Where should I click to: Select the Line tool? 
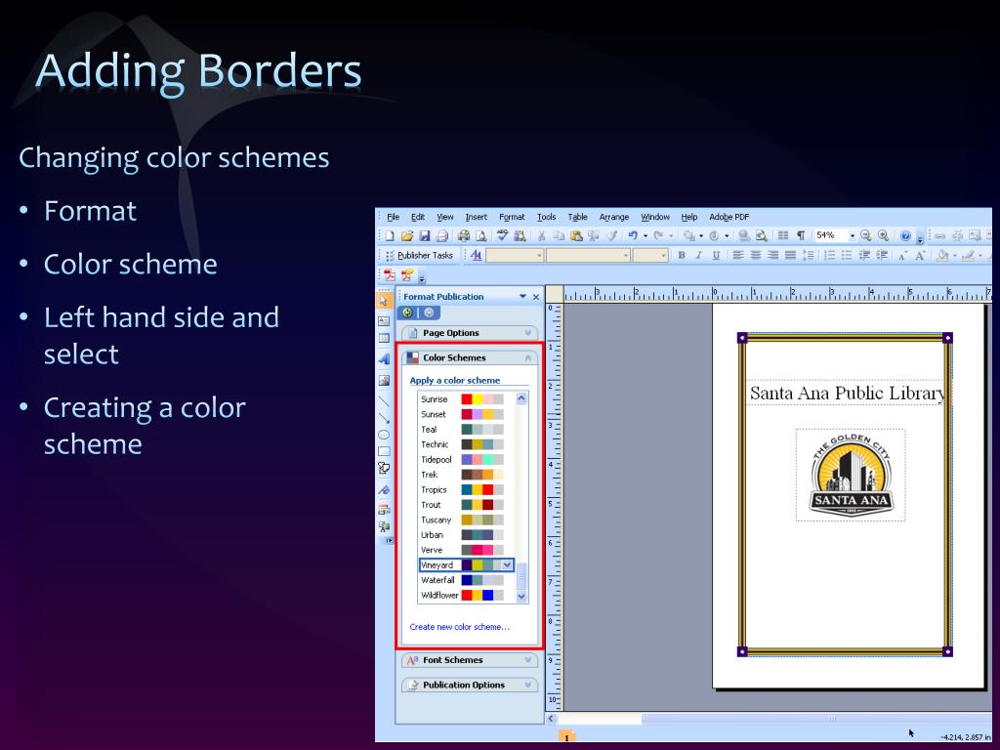(383, 401)
